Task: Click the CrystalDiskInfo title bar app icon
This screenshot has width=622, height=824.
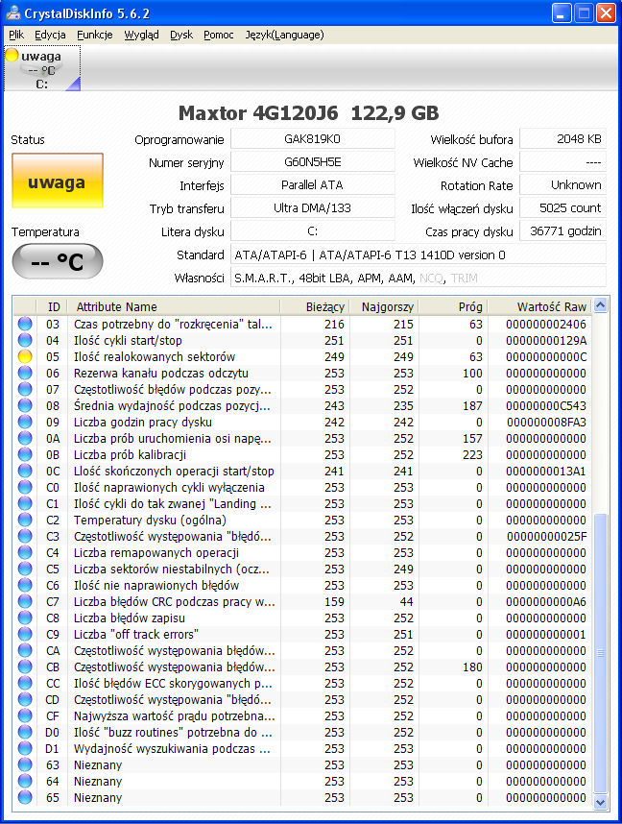Action: click(12, 12)
